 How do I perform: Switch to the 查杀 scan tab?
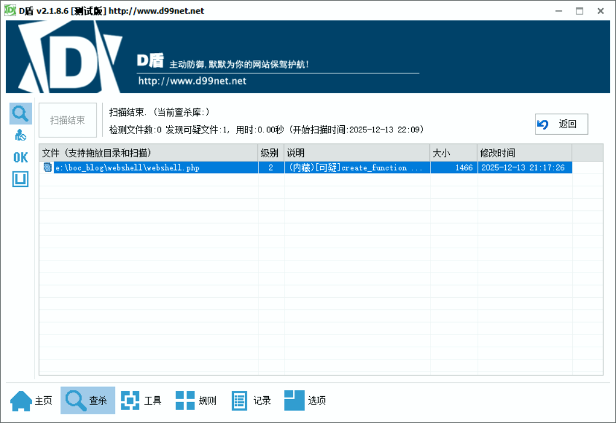(87, 400)
